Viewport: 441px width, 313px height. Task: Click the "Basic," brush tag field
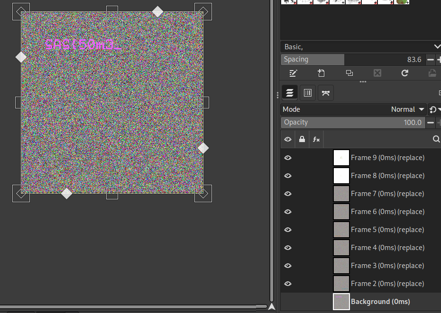pos(357,46)
